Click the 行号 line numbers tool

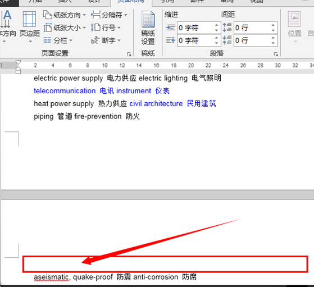click(106, 28)
